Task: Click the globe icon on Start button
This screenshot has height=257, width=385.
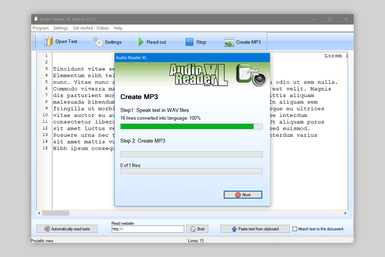Action: tap(193, 229)
